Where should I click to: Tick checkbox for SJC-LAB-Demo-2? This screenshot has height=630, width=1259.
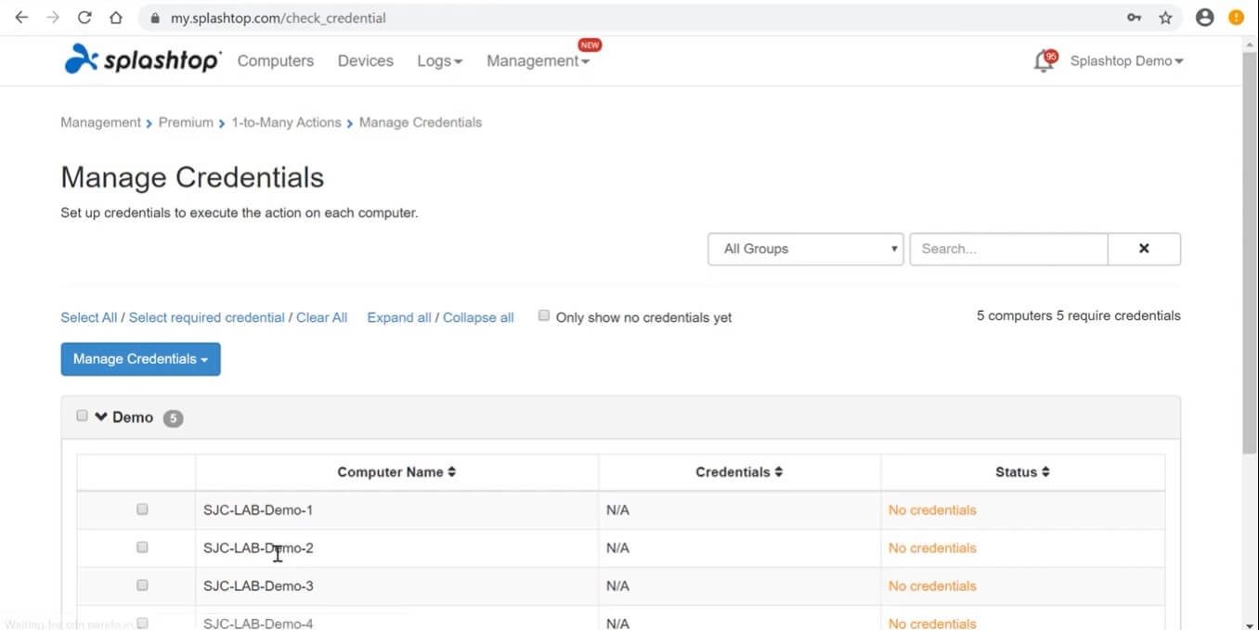142,547
